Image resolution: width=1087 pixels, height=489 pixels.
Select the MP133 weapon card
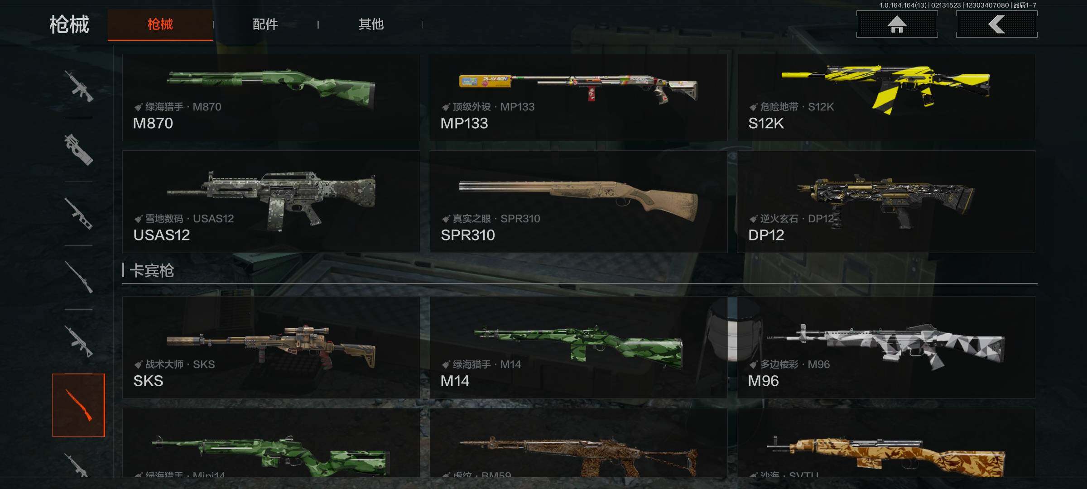[x=578, y=97]
